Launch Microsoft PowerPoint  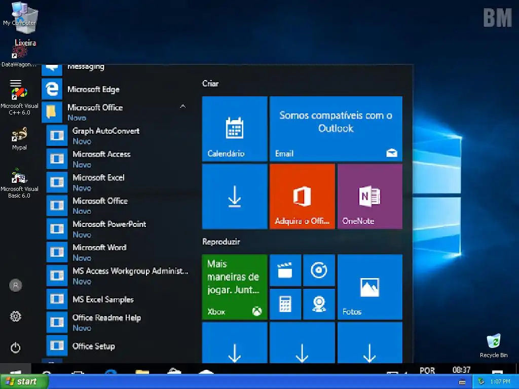119,229
